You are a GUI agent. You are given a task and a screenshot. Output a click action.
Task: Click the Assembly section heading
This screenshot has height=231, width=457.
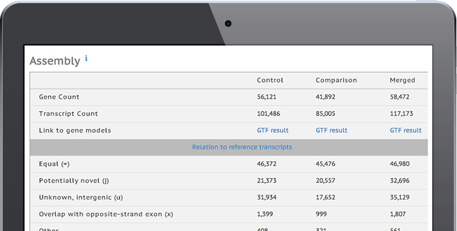(x=55, y=61)
